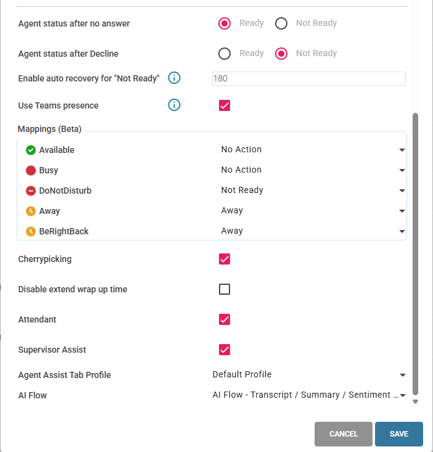The image size is (433, 452).
Task: Open Agent Assist Tab Profile dropdown
Action: click(x=309, y=374)
